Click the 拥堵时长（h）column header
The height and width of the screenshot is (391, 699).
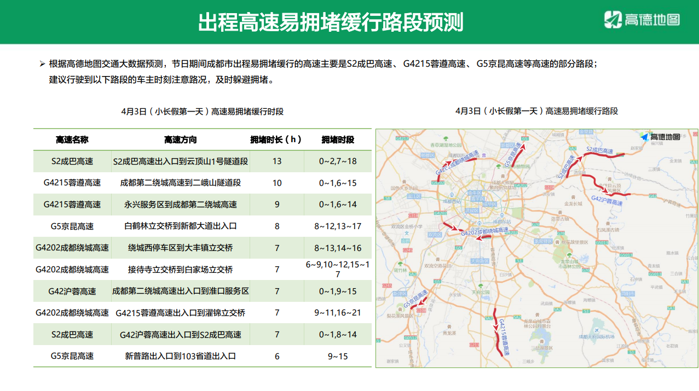tap(276, 140)
